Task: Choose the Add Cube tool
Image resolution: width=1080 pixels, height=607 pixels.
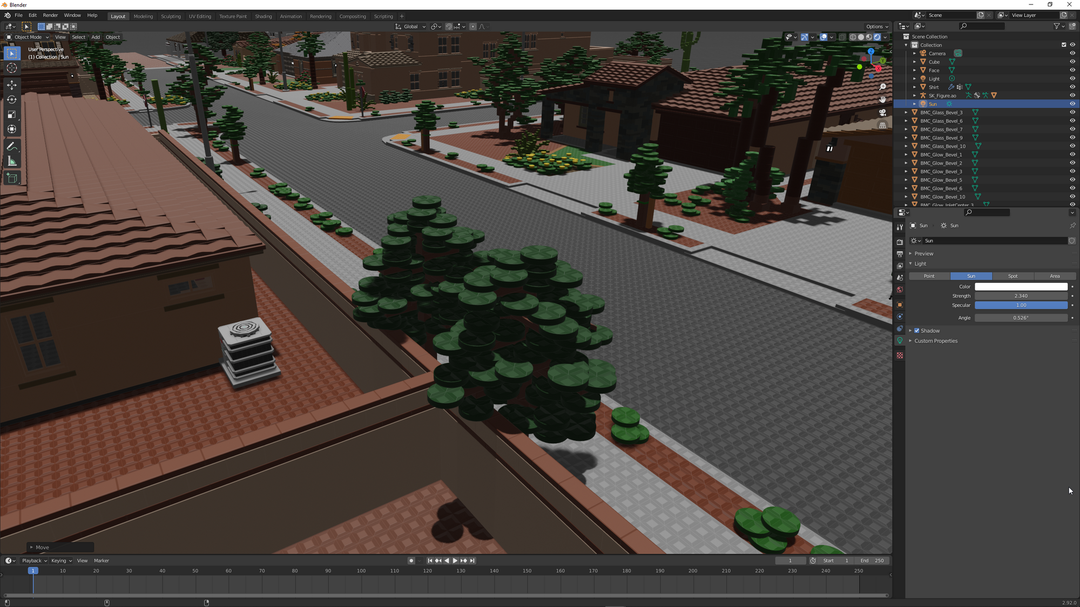Action: 12,178
